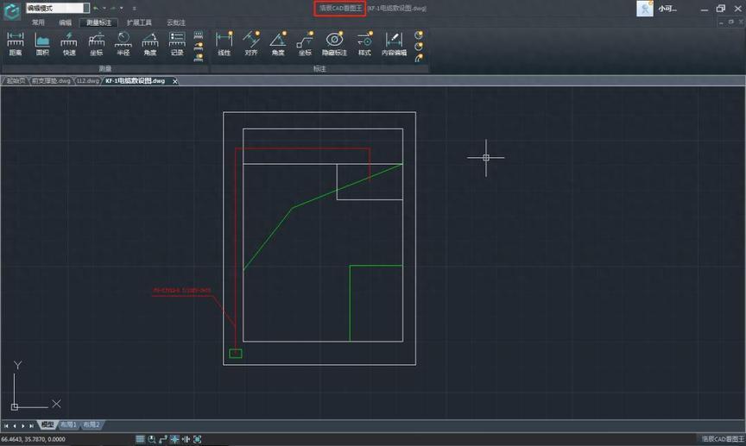Click the 内容编辑 content edit tool
The width and height of the screenshot is (746, 446).
point(394,43)
